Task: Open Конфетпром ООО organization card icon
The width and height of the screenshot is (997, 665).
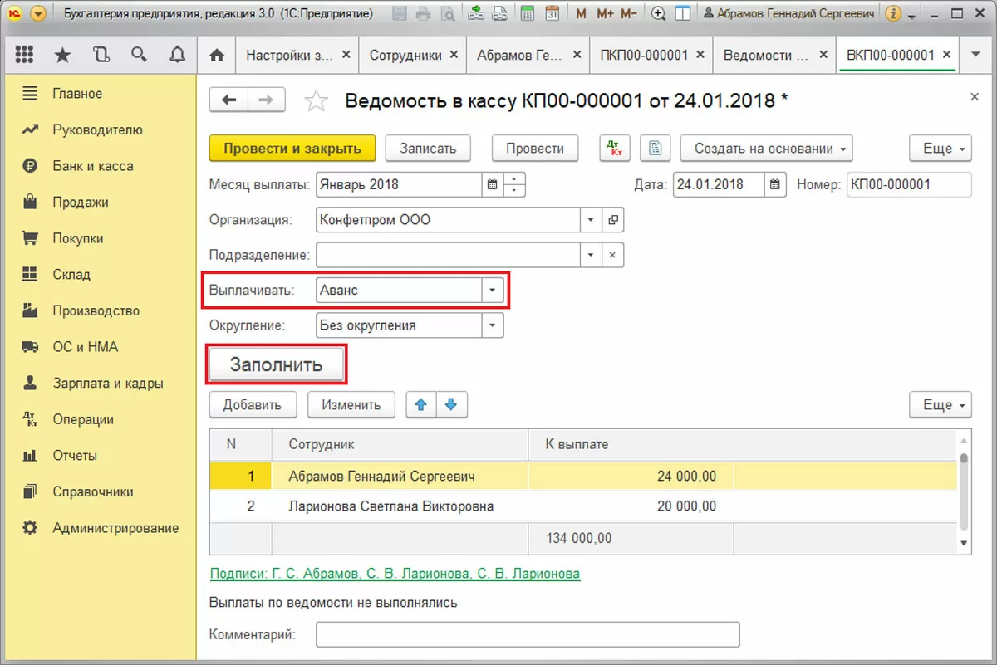Action: pos(613,220)
